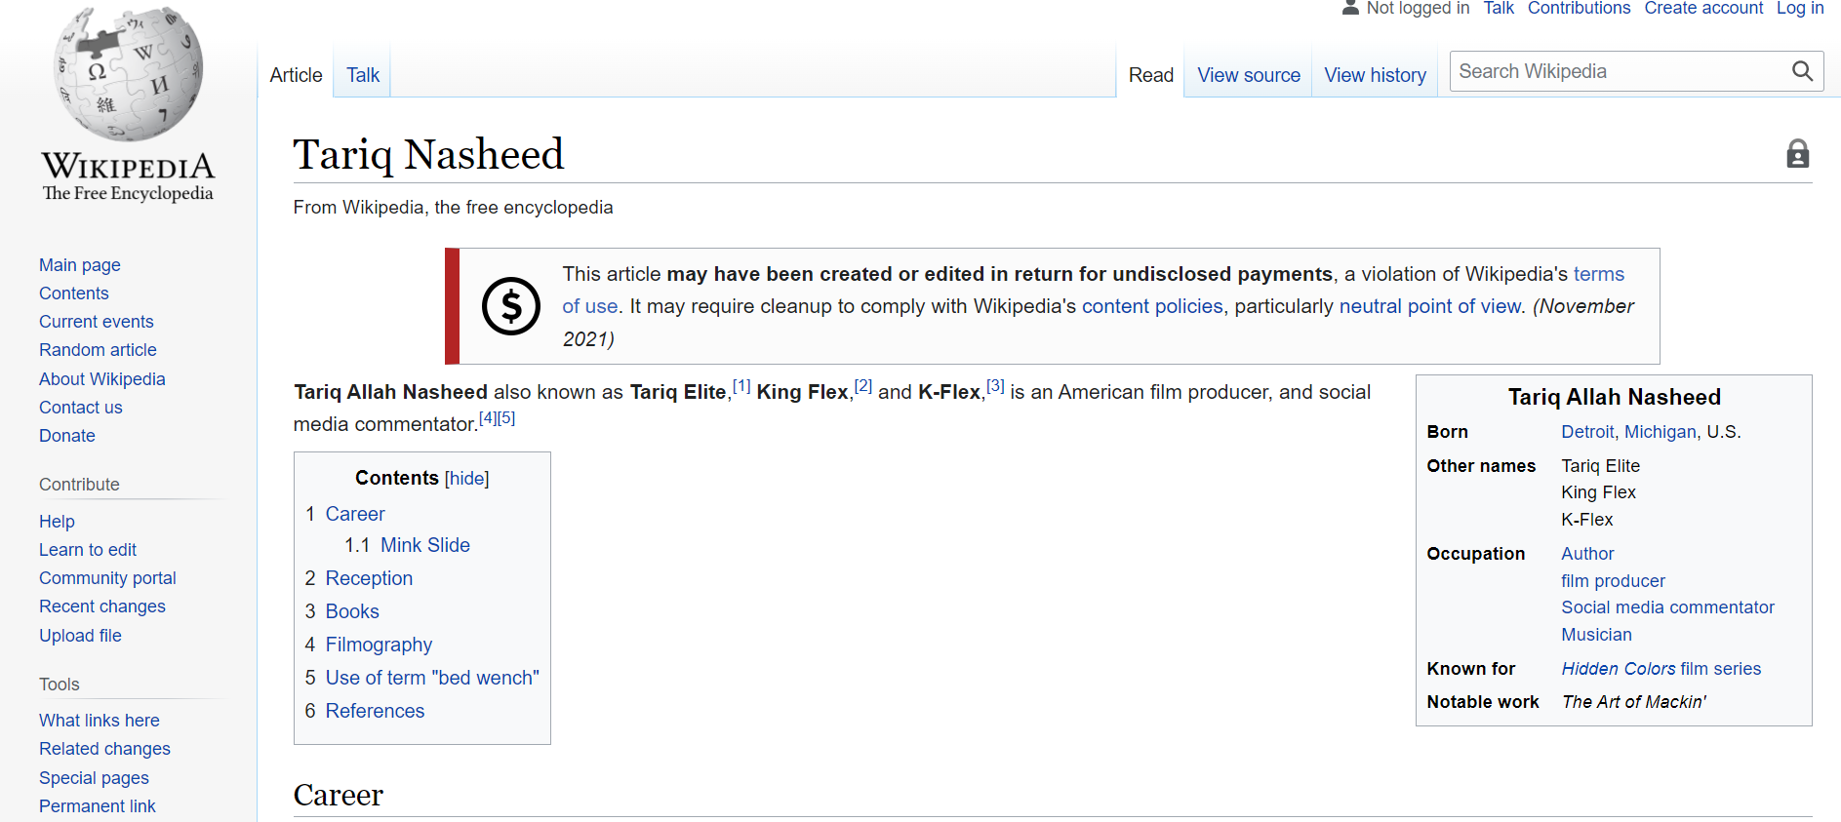Open the Random article link
The height and width of the screenshot is (822, 1841).
click(x=98, y=350)
